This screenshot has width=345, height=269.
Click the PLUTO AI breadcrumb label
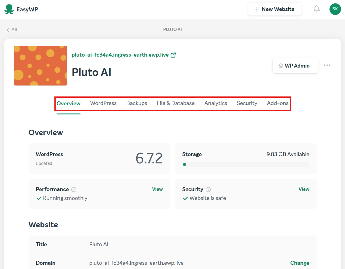pyautogui.click(x=173, y=30)
